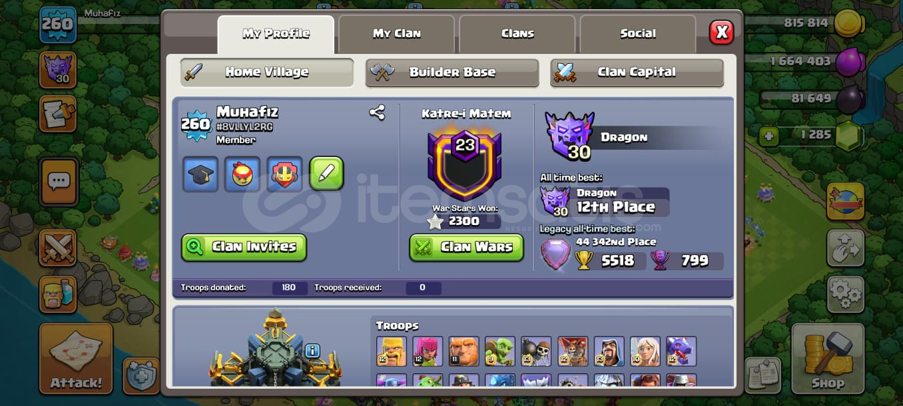Viewport: 903px width, 406px height.
Task: Open the chat speech bubble
Action: (59, 182)
